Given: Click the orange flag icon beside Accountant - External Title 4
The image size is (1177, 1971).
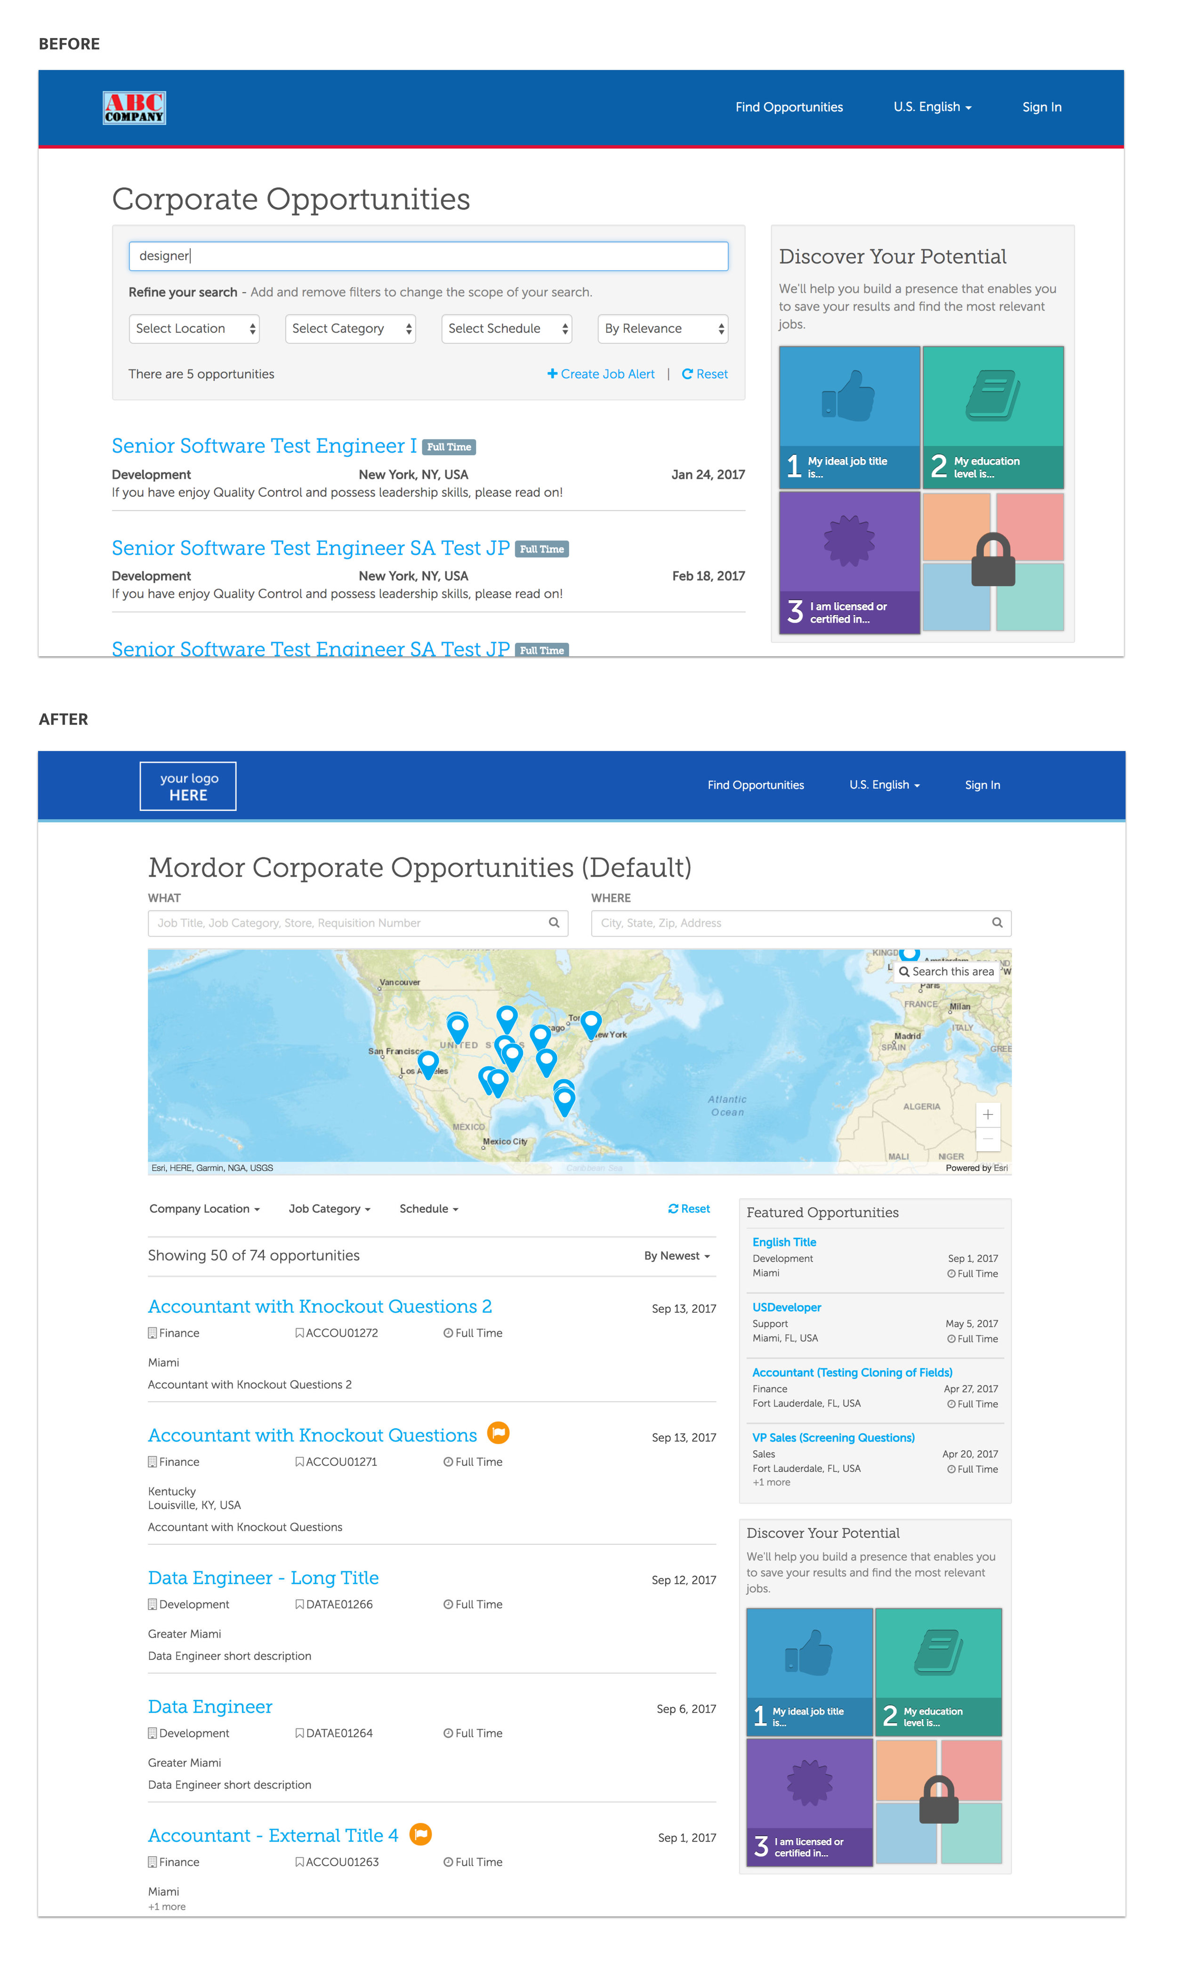Looking at the screenshot, I should [420, 1833].
